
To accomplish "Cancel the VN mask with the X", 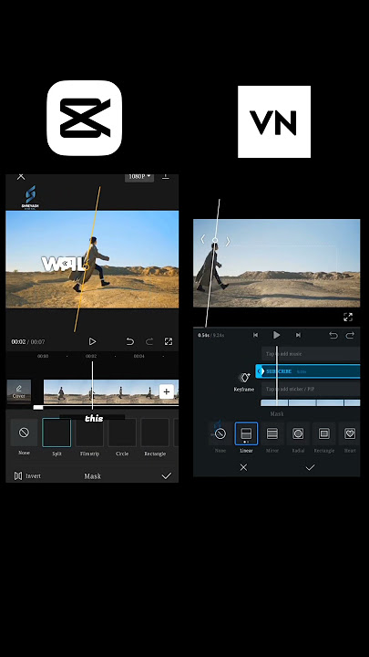I will [243, 467].
